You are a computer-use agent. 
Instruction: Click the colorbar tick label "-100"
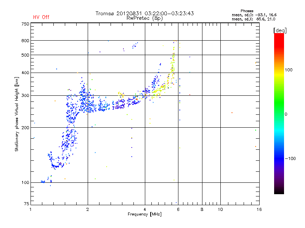tap(290, 158)
